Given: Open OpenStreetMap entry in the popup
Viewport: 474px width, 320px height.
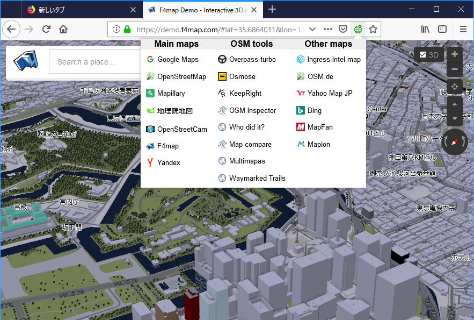Looking at the screenshot, I should pyautogui.click(x=176, y=76).
